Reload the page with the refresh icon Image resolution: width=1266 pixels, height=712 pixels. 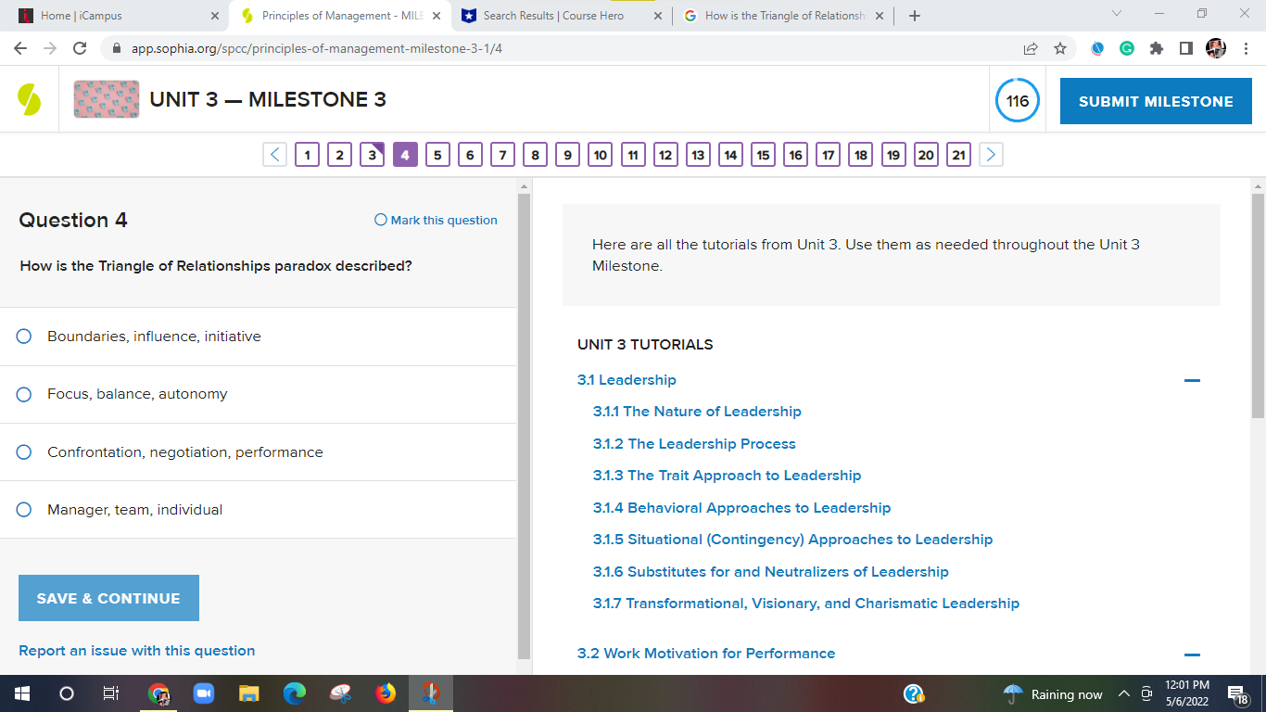click(x=80, y=48)
